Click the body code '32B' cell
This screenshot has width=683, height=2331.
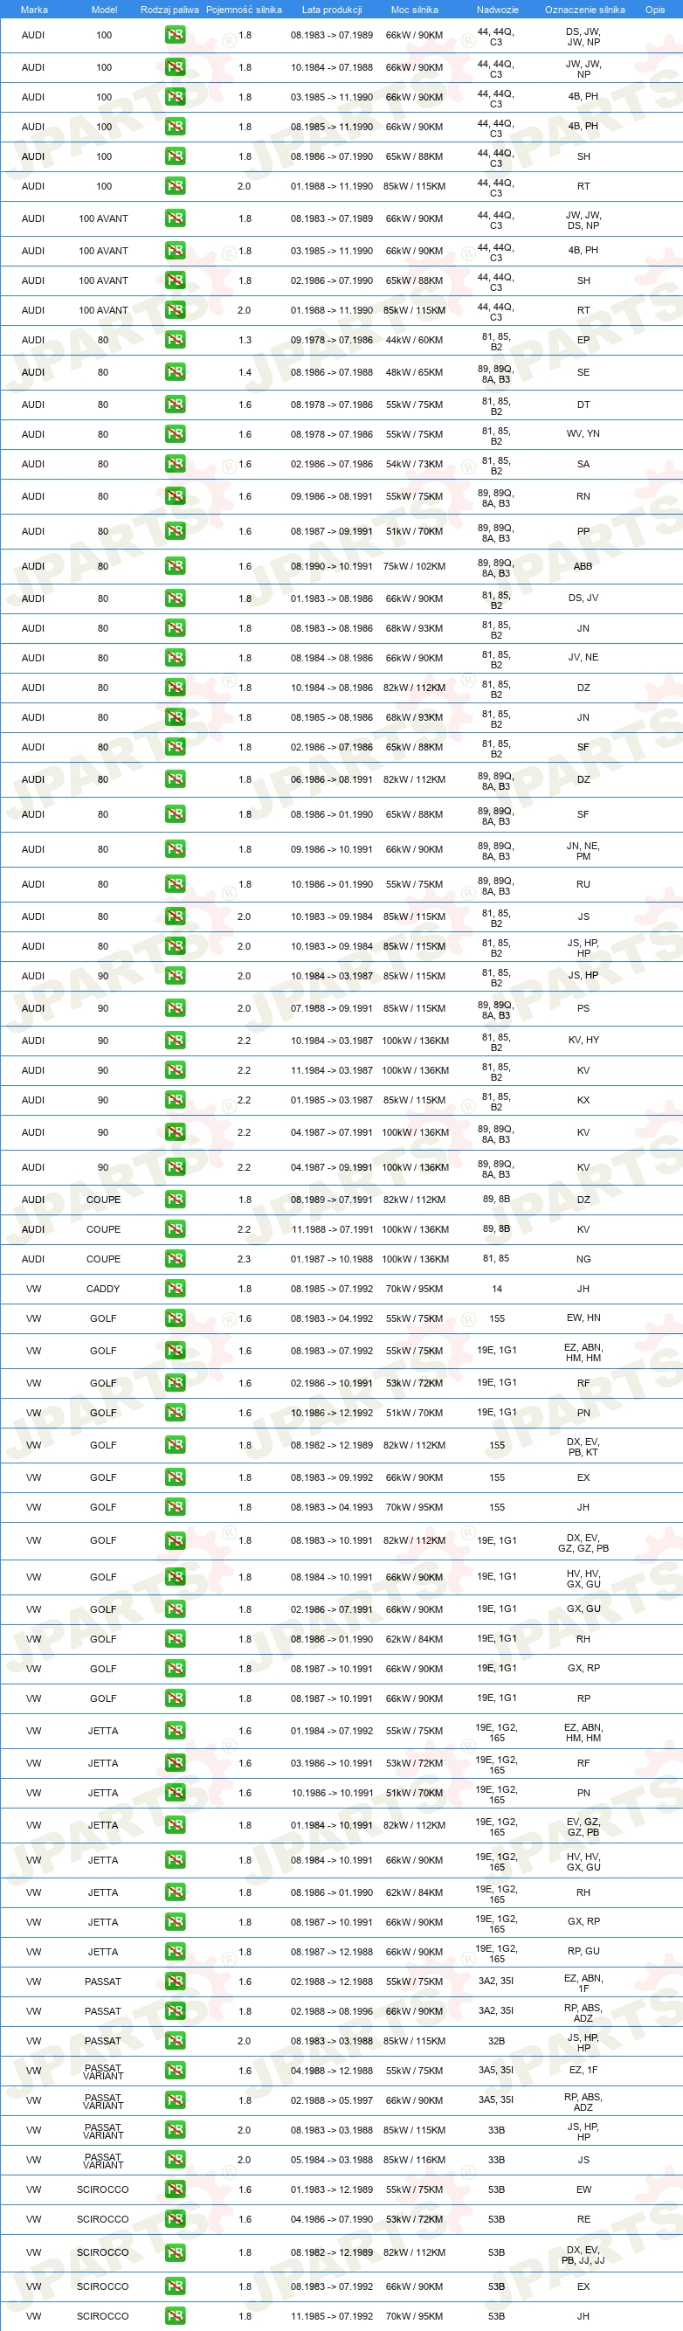497,2041
